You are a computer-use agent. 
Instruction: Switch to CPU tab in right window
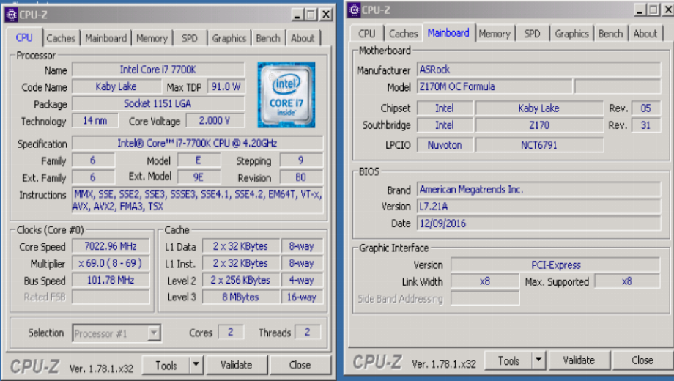[366, 34]
